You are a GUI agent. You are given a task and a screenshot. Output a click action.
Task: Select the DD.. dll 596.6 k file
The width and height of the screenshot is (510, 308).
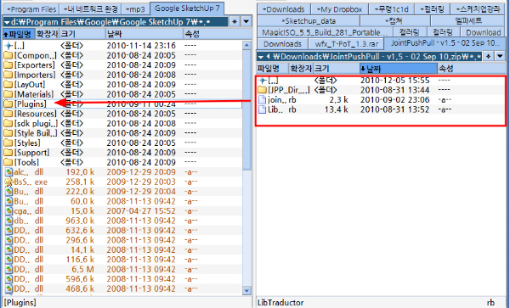(122, 279)
